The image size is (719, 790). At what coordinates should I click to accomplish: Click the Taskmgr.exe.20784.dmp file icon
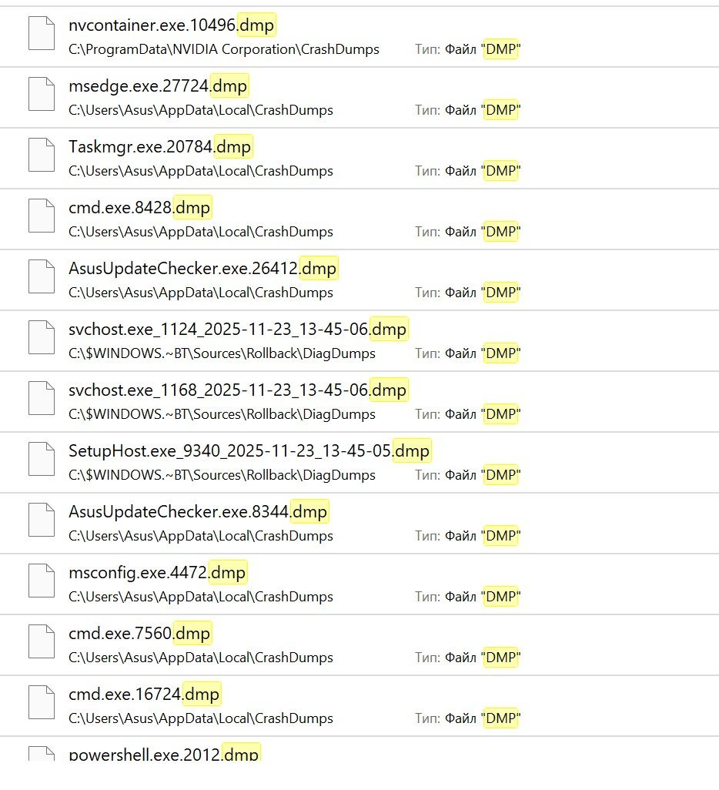42,155
